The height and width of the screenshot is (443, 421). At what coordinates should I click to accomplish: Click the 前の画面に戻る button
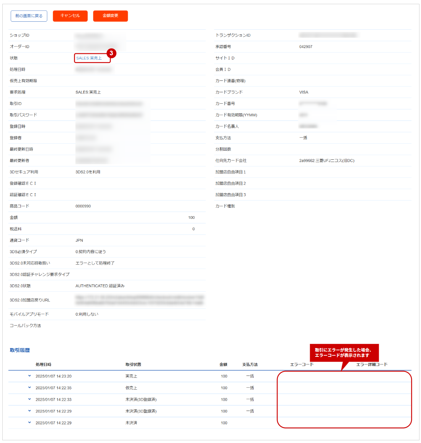[x=29, y=16]
